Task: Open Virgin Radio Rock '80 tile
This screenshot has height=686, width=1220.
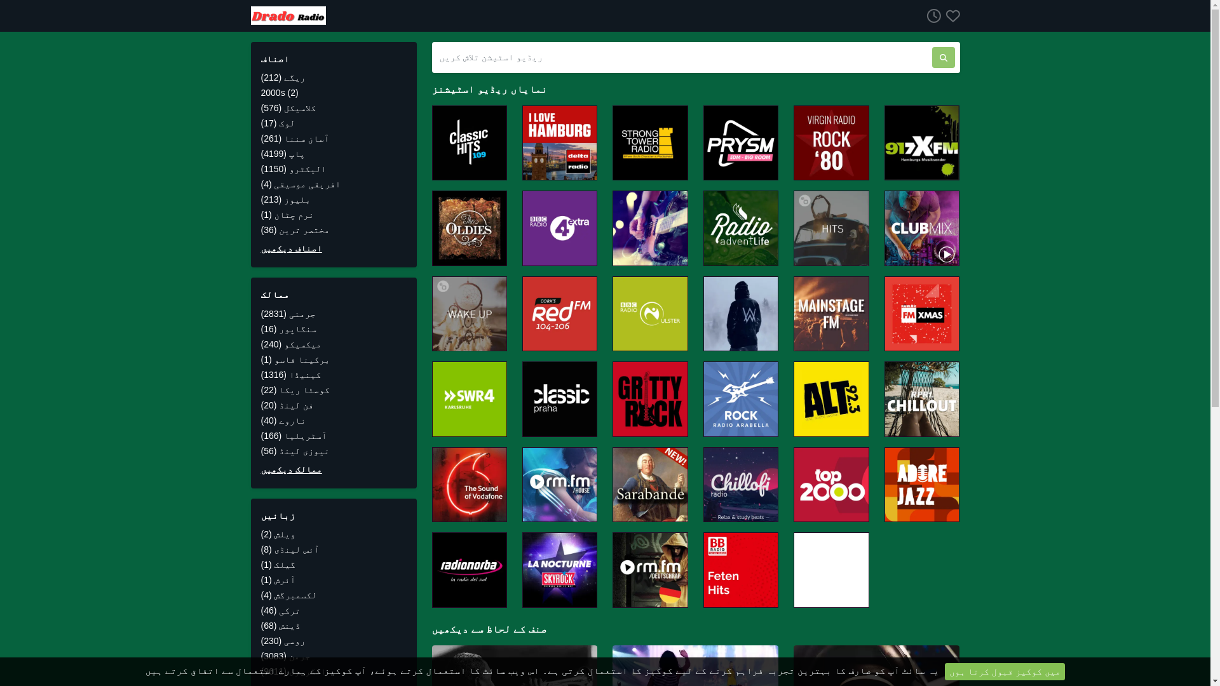Action: click(831, 143)
